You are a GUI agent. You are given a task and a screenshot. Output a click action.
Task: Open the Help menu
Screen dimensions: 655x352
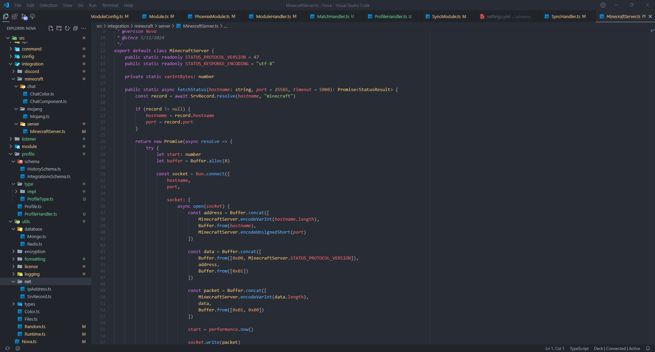(128, 5)
